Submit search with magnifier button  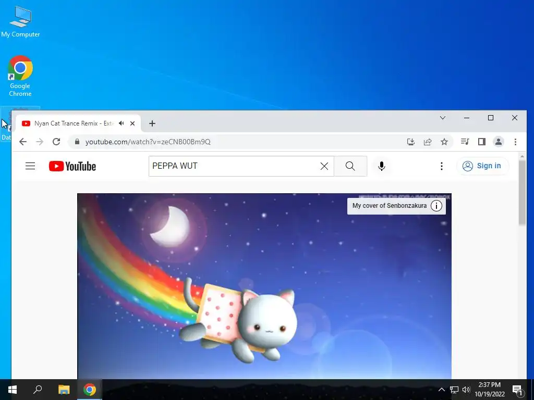(x=350, y=166)
